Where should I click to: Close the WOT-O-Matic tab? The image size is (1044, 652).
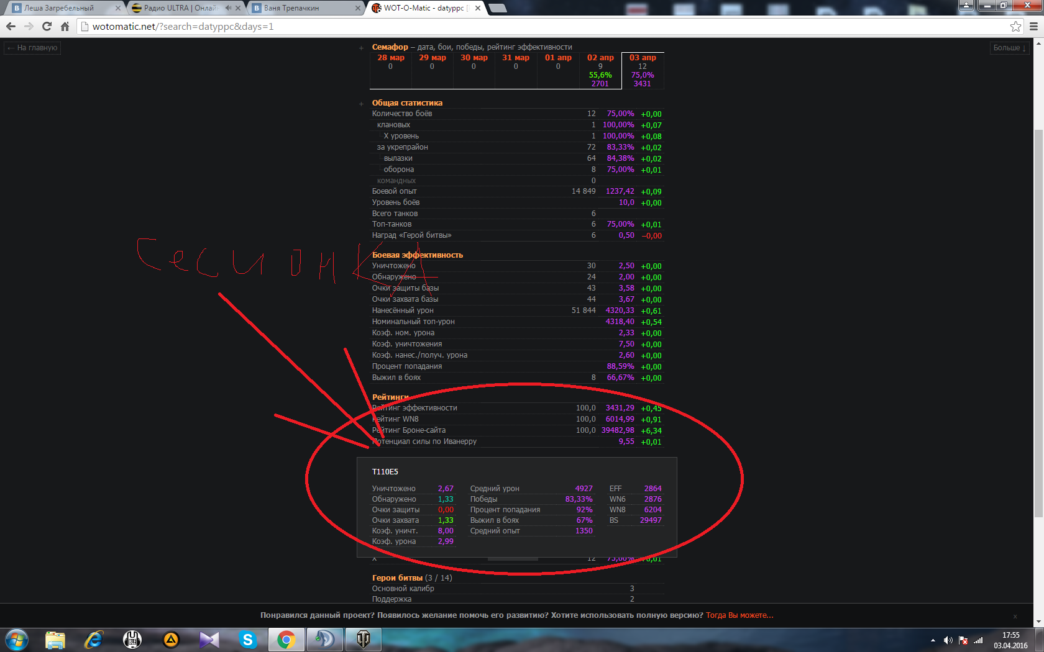pos(477,8)
